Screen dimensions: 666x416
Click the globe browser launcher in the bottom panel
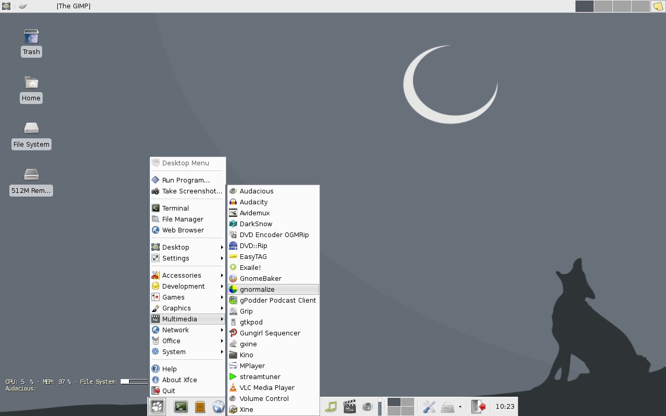[x=219, y=407]
